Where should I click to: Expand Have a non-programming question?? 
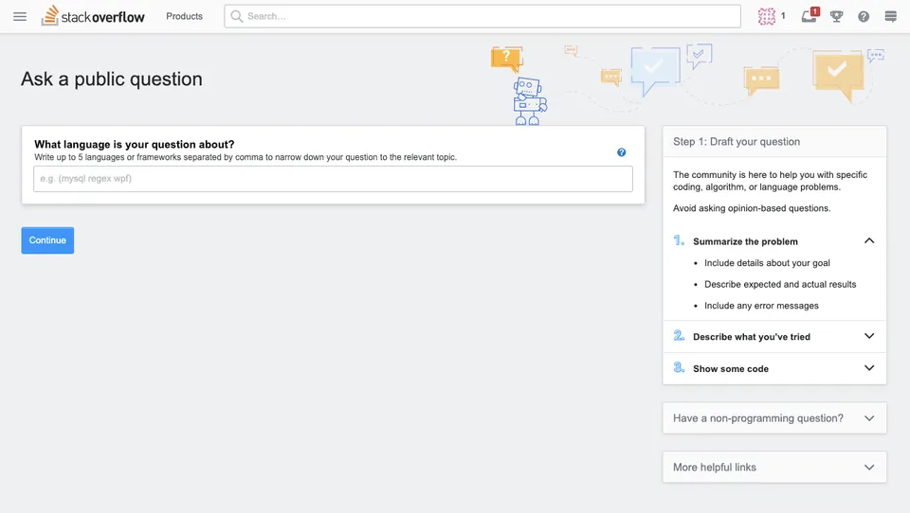click(x=774, y=418)
